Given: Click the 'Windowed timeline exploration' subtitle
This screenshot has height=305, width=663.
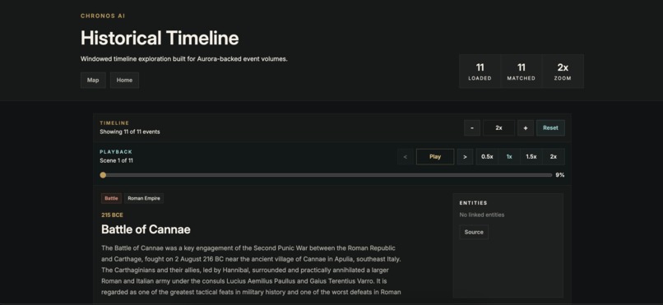Looking at the screenshot, I should tap(184, 59).
